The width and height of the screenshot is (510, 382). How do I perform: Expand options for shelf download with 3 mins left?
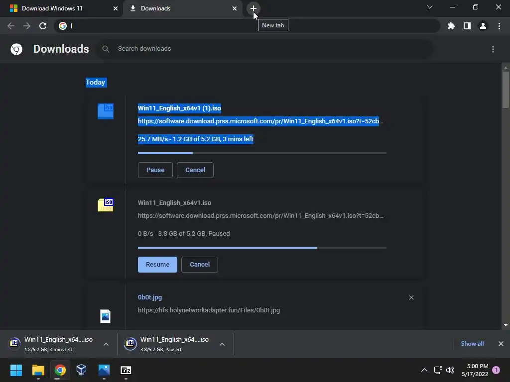coord(106,344)
